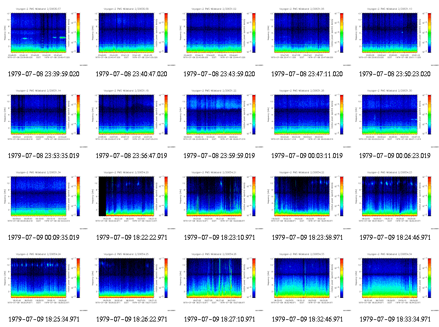Viewport: 439px width, 327px height.
Task: Open the spectrogram thumbnail for 1979-07-09 00:09:35.019
Action: [44, 199]
